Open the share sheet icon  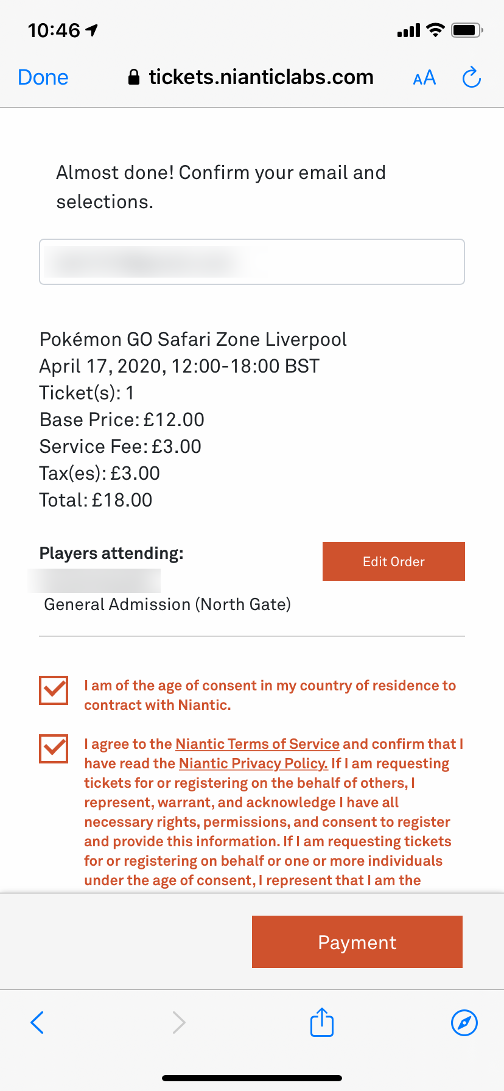point(322,1021)
